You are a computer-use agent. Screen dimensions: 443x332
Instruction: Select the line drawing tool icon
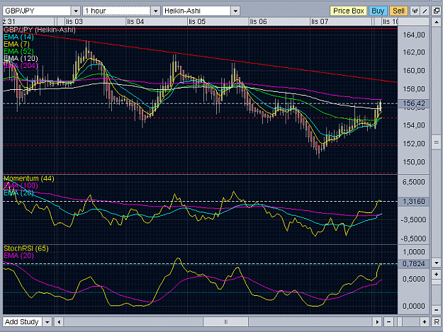(425, 11)
